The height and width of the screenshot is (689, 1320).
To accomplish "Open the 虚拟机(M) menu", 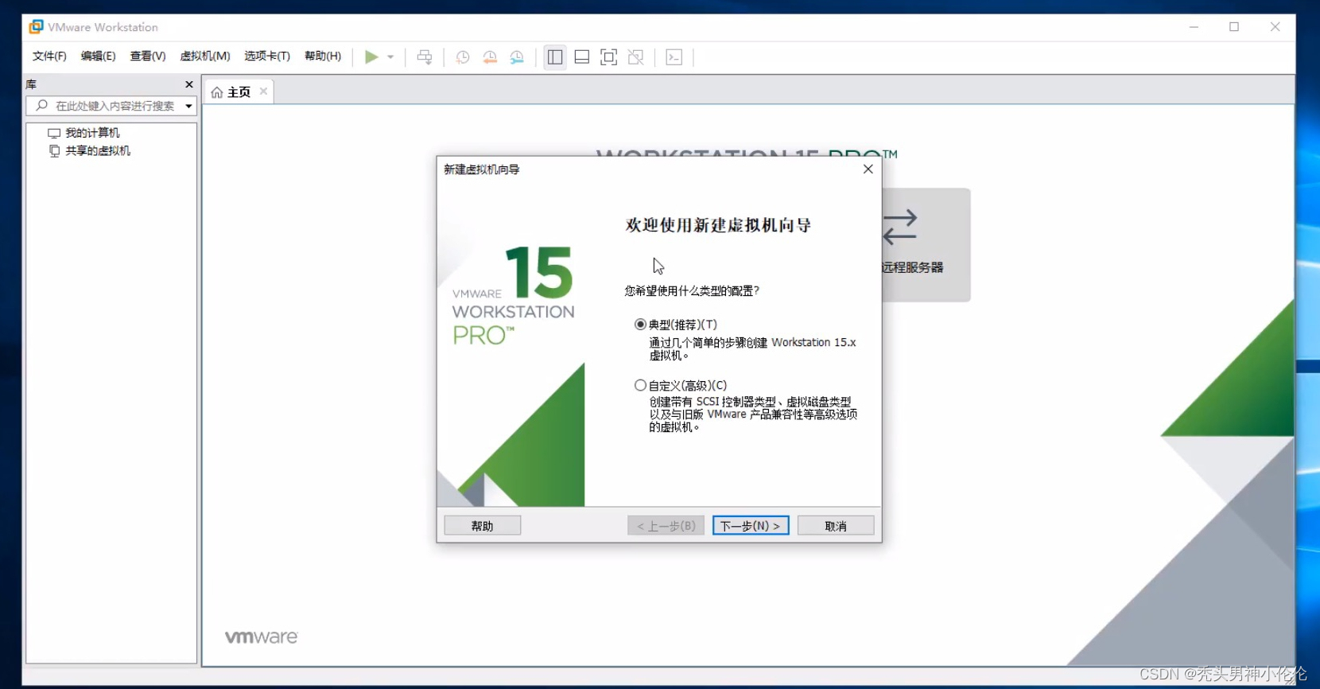I will (x=205, y=56).
